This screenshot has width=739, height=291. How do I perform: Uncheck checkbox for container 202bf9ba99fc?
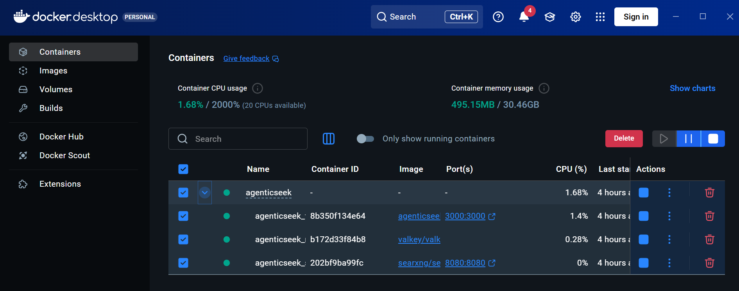[x=183, y=263]
